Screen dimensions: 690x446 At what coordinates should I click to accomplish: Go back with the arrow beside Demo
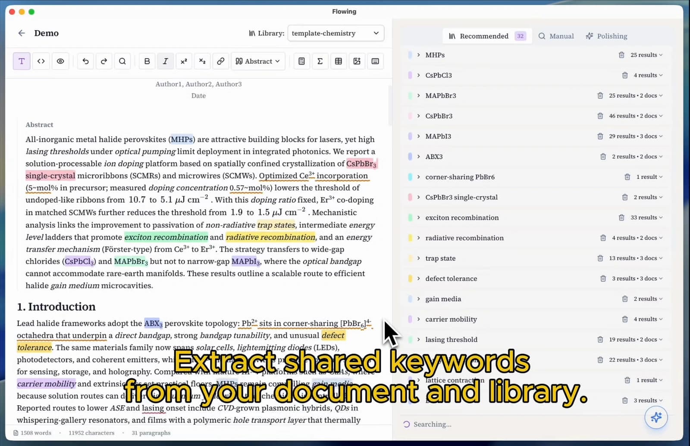[22, 33]
